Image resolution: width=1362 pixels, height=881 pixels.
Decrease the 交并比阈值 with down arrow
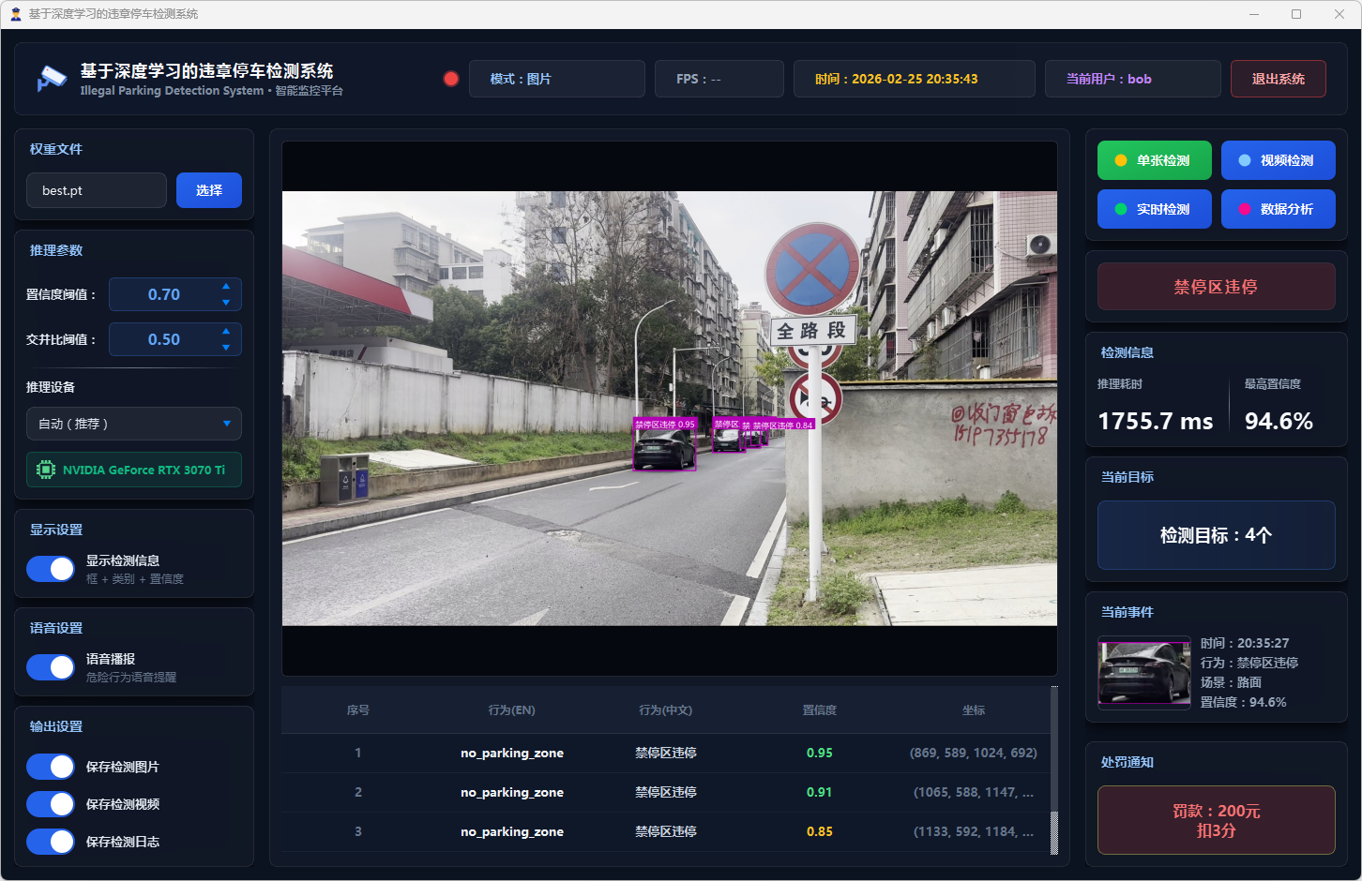coord(226,348)
